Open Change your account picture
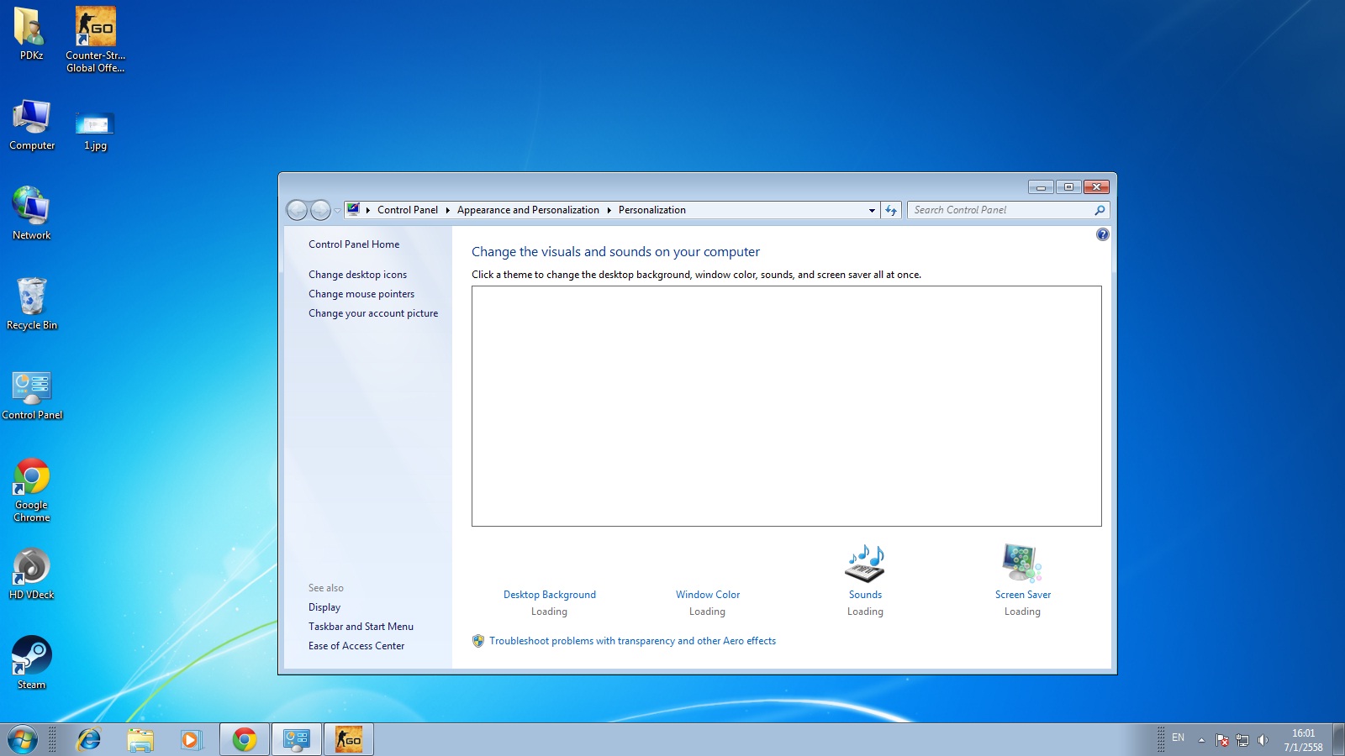 tap(373, 313)
